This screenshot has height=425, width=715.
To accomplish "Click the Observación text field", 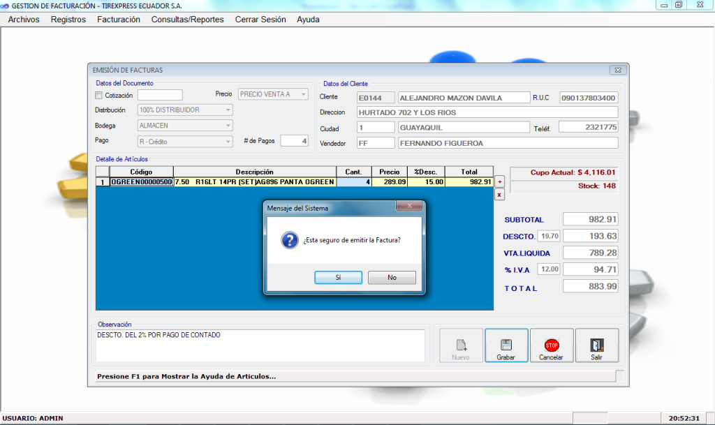I will [x=260, y=346].
